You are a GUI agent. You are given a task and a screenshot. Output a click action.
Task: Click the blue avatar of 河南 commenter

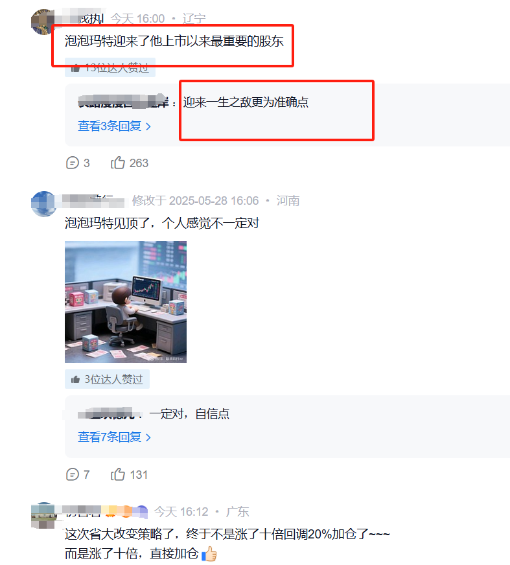point(43,204)
